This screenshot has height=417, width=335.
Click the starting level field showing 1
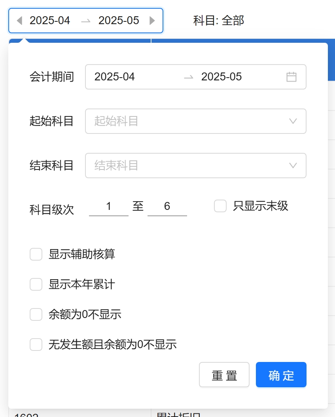tap(109, 207)
